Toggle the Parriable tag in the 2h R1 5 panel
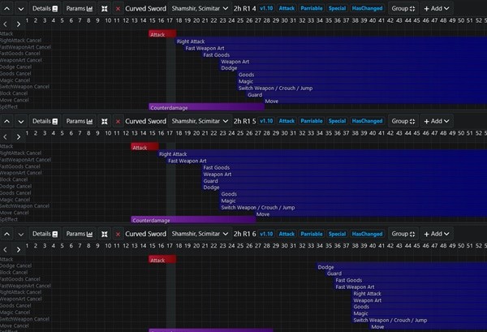The image size is (487, 332). [311, 121]
